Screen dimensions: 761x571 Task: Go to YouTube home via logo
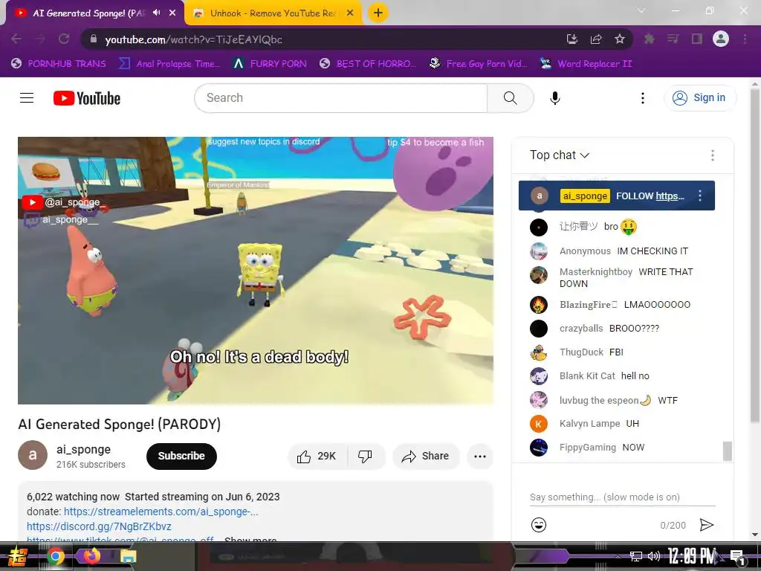point(87,98)
